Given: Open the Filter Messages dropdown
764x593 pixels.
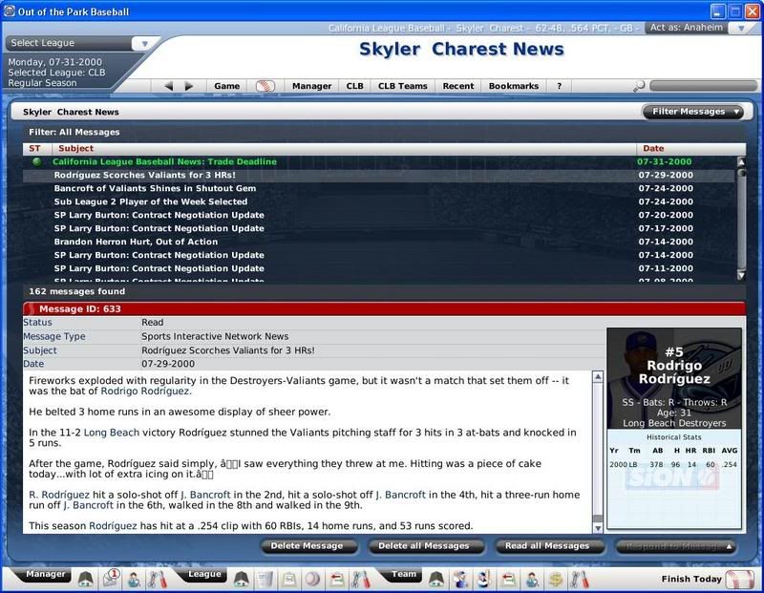Looking at the screenshot, I should click(693, 112).
